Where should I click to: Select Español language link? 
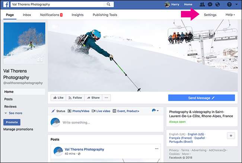[200, 138]
